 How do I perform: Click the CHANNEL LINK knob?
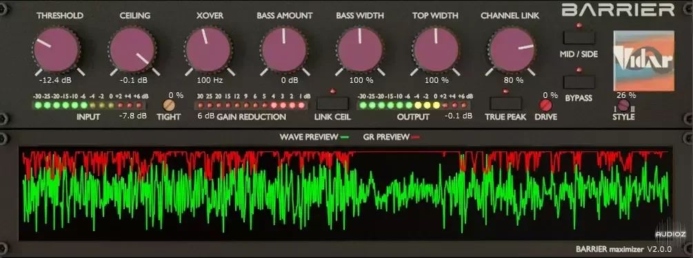pos(512,50)
